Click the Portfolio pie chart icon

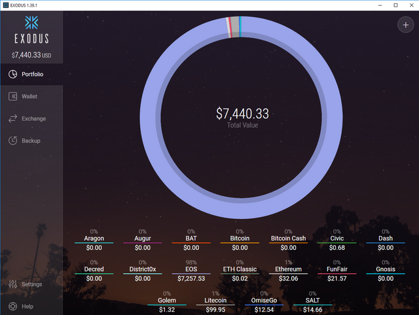point(12,74)
